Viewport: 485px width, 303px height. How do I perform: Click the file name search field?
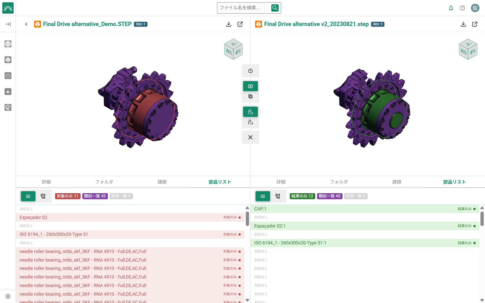[x=245, y=8]
